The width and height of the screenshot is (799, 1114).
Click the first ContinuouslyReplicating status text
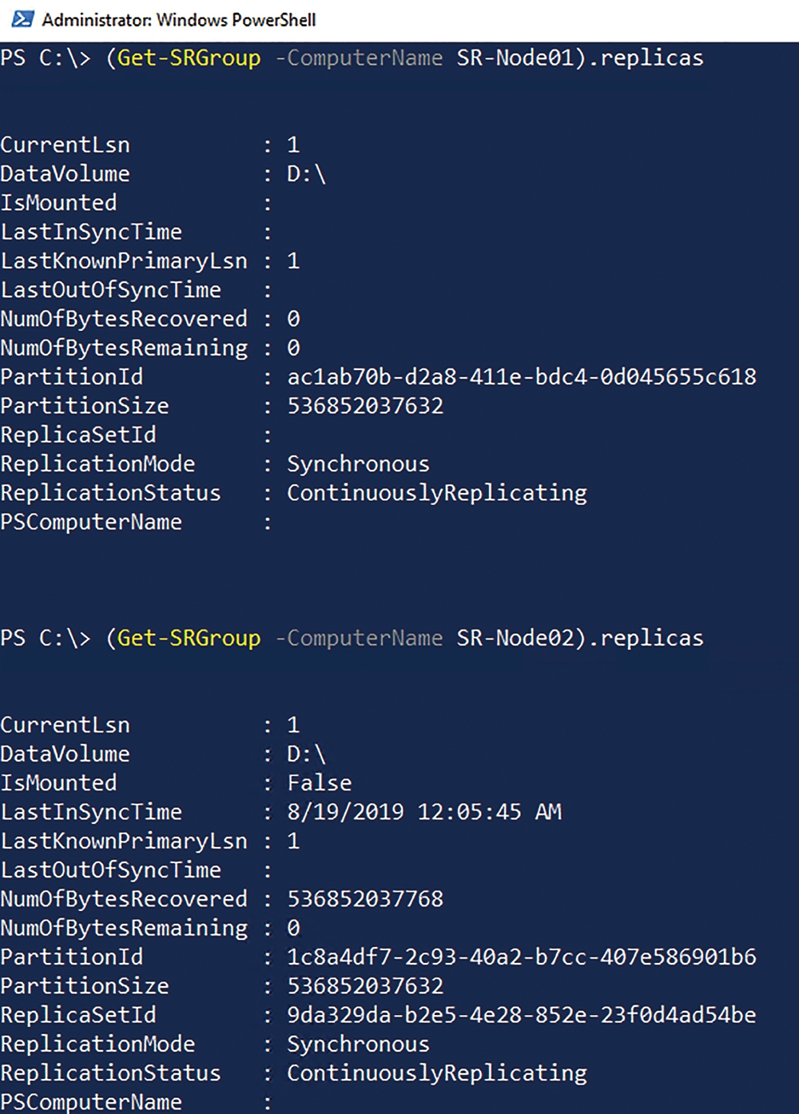pos(437,493)
